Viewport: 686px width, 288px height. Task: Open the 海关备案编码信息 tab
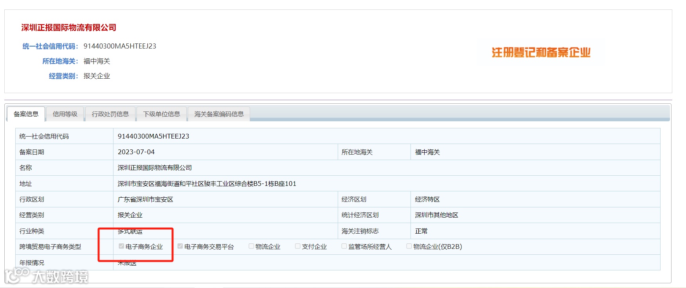(x=219, y=114)
